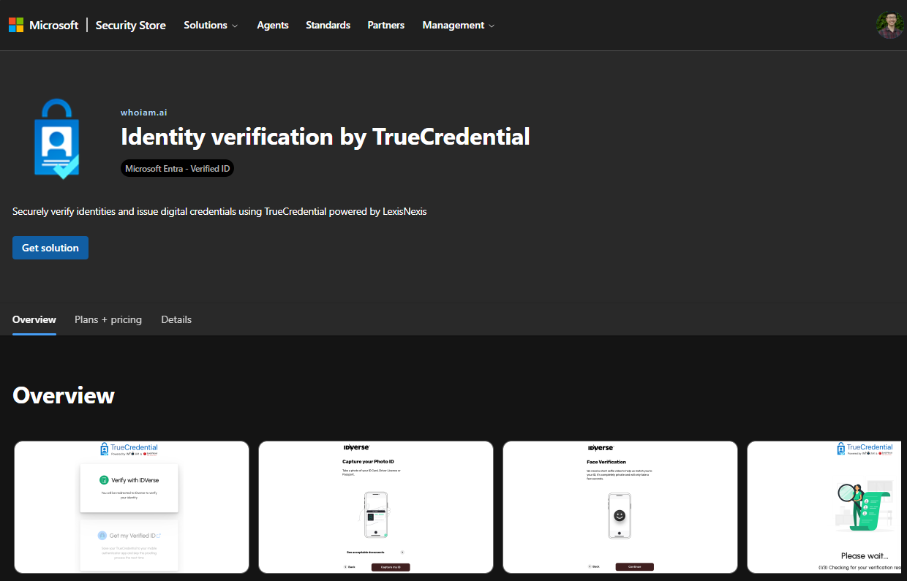Screen dimensions: 907x581
Task: Go to the Standards page
Action: (x=328, y=25)
